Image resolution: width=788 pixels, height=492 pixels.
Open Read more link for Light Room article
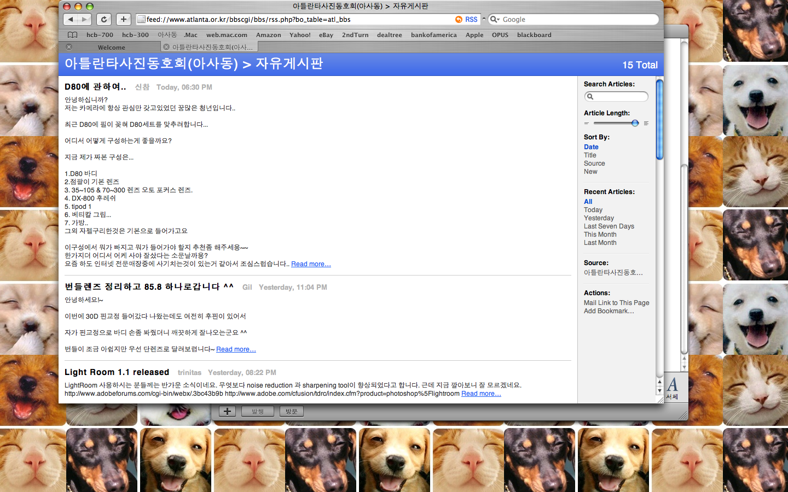tap(480, 394)
